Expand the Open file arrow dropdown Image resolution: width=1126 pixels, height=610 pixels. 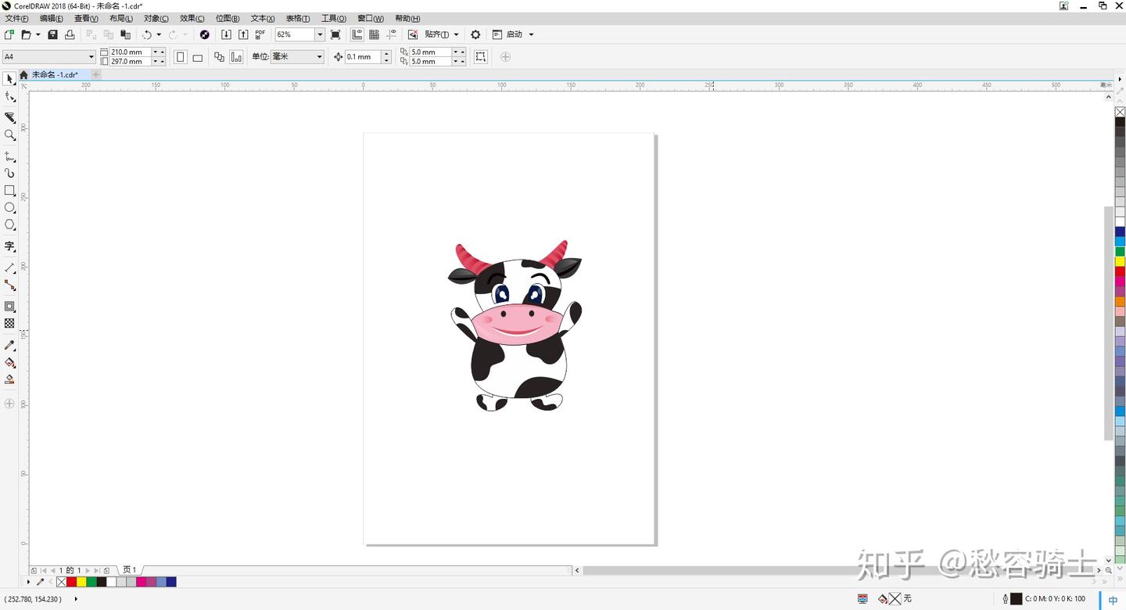38,34
